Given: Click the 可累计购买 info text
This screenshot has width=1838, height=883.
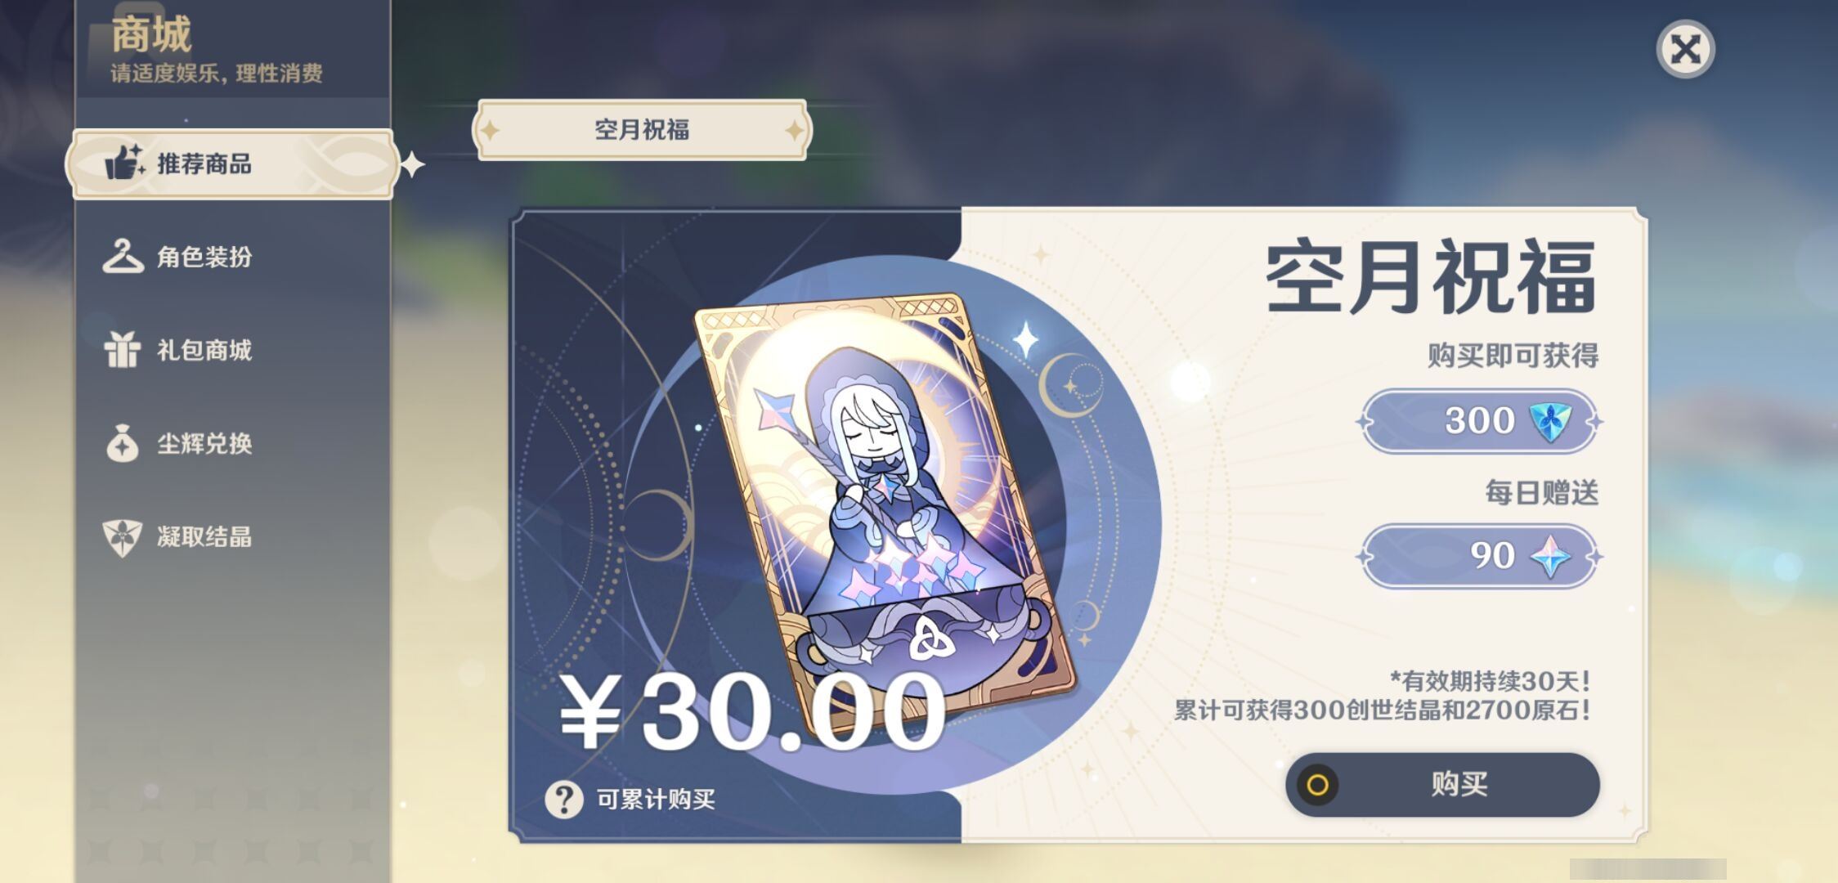Looking at the screenshot, I should [x=656, y=800].
